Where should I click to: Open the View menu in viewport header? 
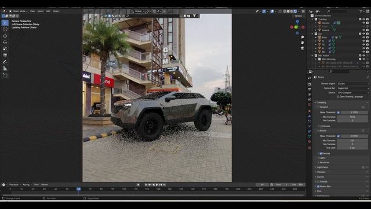click(32, 11)
